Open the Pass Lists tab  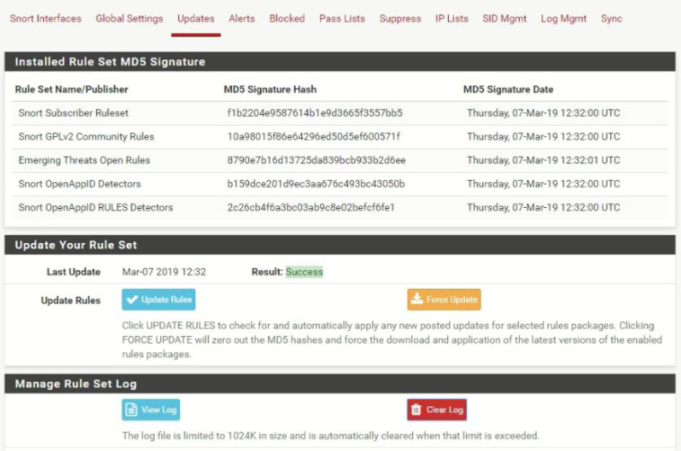point(342,19)
